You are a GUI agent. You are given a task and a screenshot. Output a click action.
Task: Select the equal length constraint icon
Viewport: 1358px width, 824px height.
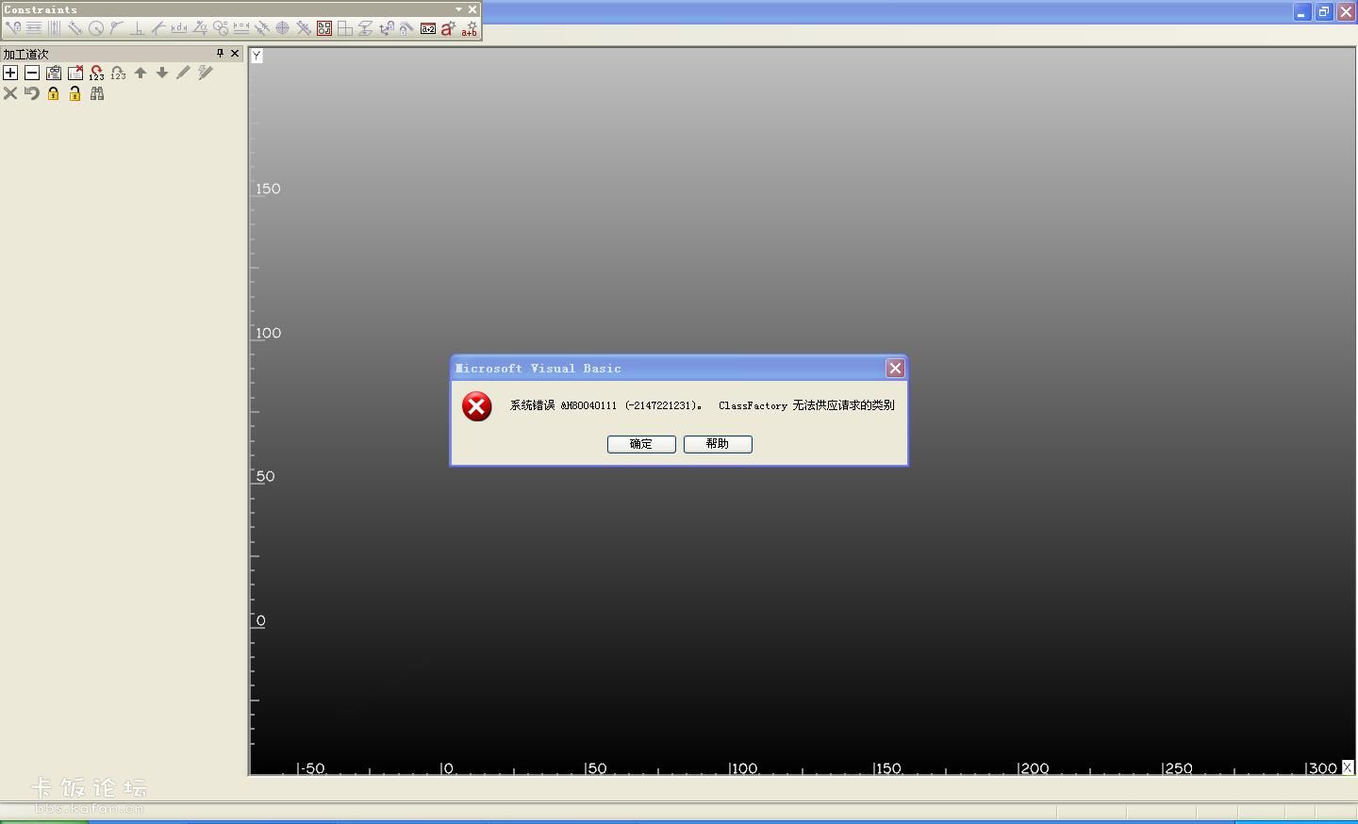[240, 28]
